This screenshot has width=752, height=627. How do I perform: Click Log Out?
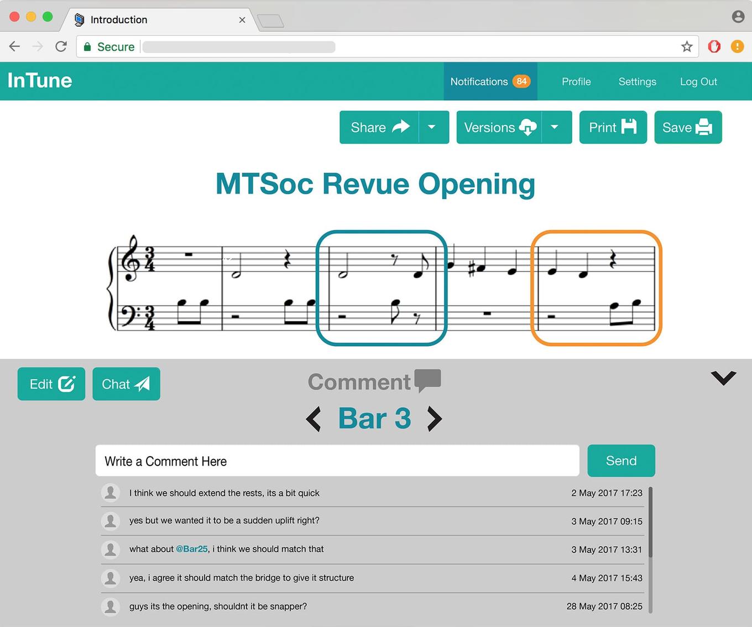pyautogui.click(x=698, y=82)
